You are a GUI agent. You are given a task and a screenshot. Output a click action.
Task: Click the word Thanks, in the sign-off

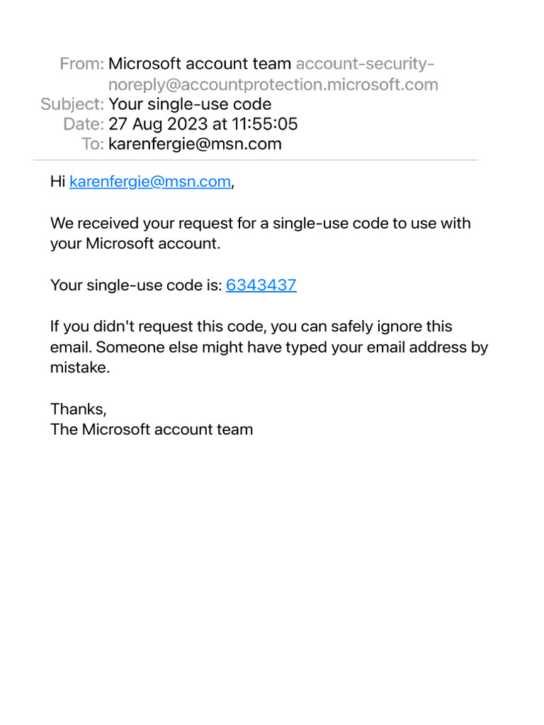click(x=79, y=409)
